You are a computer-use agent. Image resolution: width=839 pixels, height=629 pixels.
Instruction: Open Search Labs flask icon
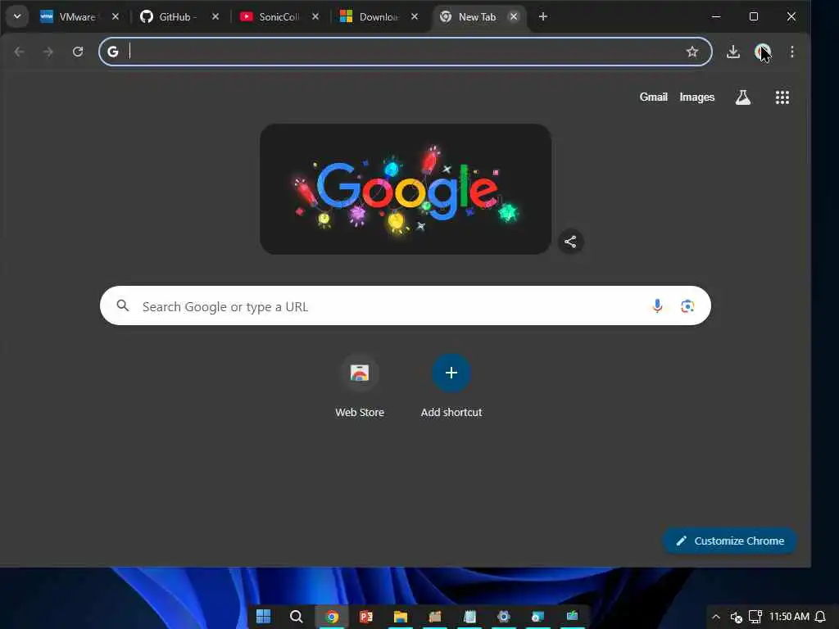(x=742, y=97)
